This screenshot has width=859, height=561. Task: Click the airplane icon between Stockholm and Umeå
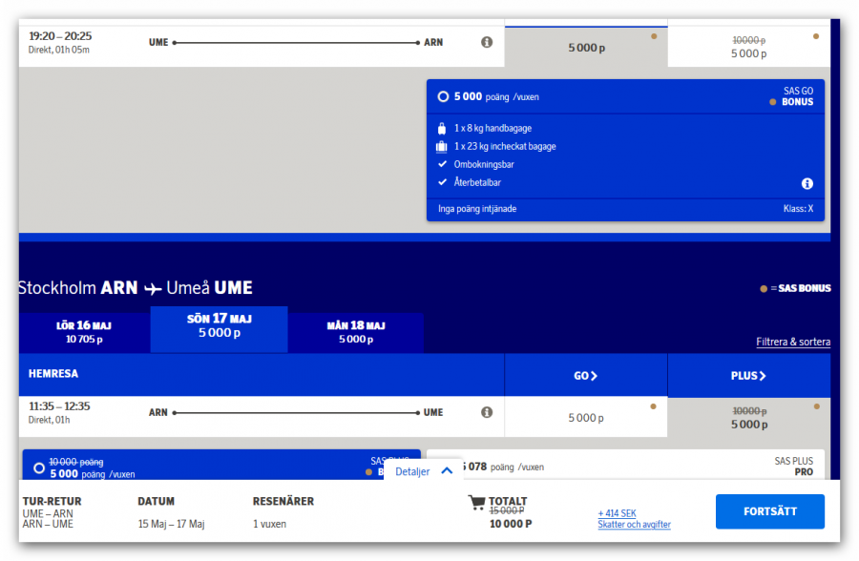coord(153,288)
